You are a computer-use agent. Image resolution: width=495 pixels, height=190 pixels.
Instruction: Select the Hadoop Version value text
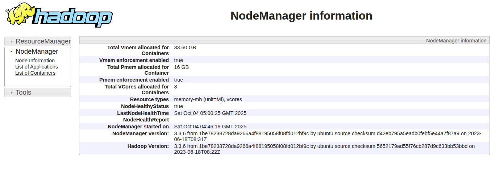click(324, 149)
